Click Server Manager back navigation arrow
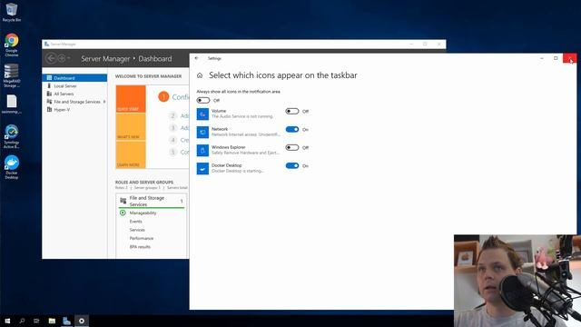This screenshot has width=581, height=327. (x=51, y=58)
